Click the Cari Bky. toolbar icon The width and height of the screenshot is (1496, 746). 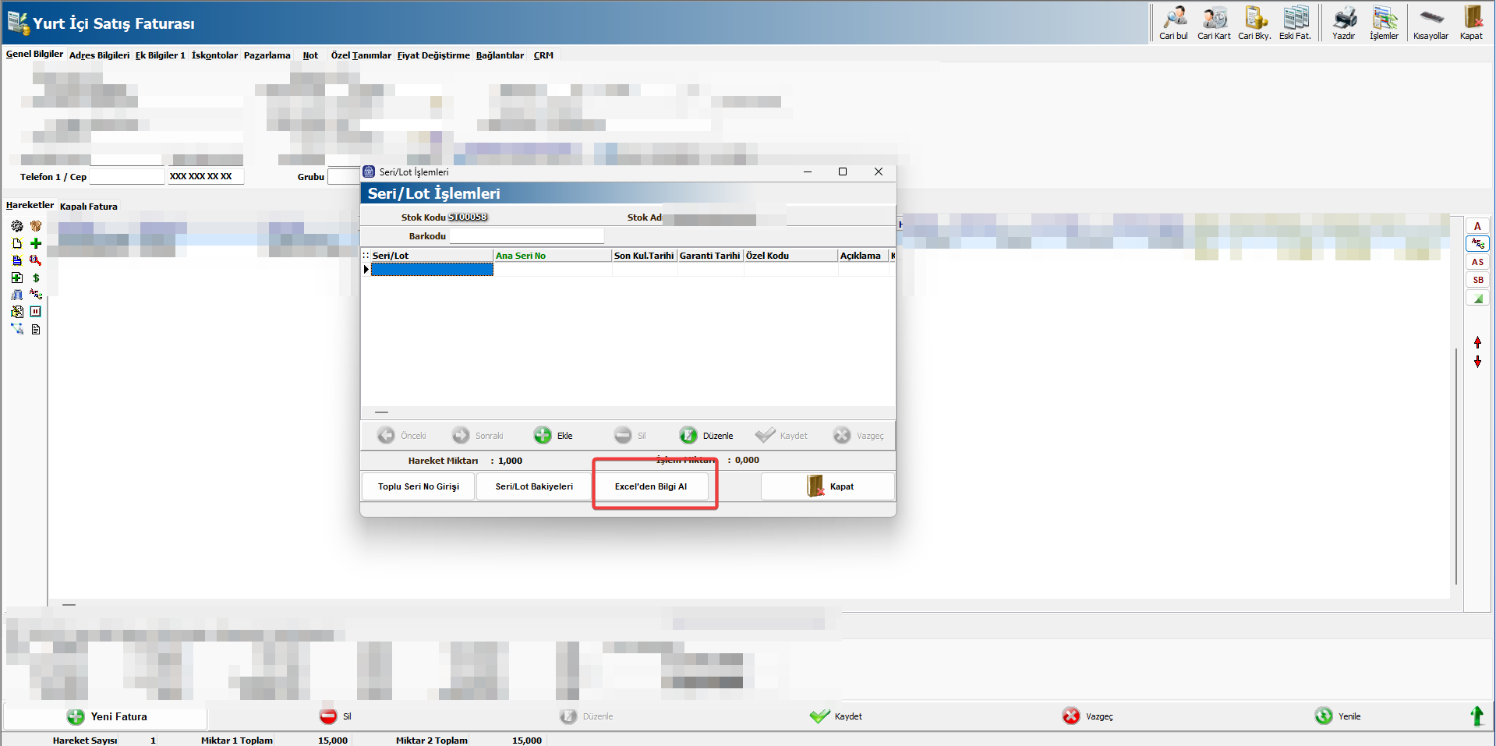(1254, 22)
